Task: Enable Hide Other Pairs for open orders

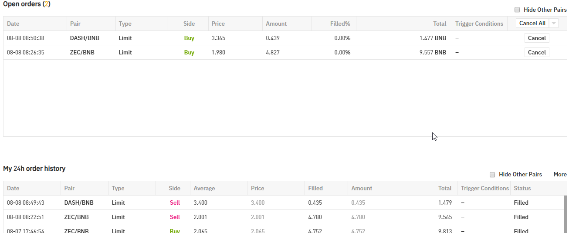Action: tap(517, 10)
